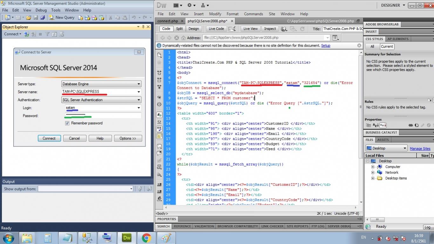This screenshot has width=434, height=244.
Task: Click Object Explorer filter funnel icon
Action: click(47, 34)
